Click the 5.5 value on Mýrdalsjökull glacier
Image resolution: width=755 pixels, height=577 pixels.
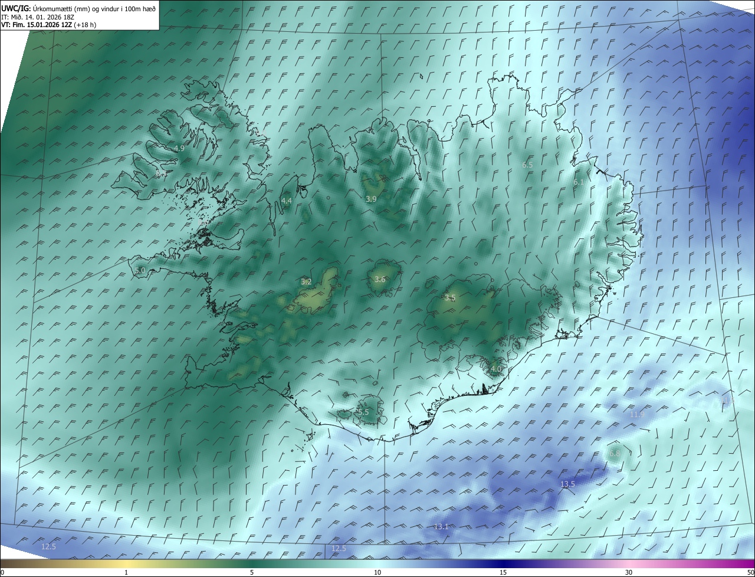tap(363, 412)
